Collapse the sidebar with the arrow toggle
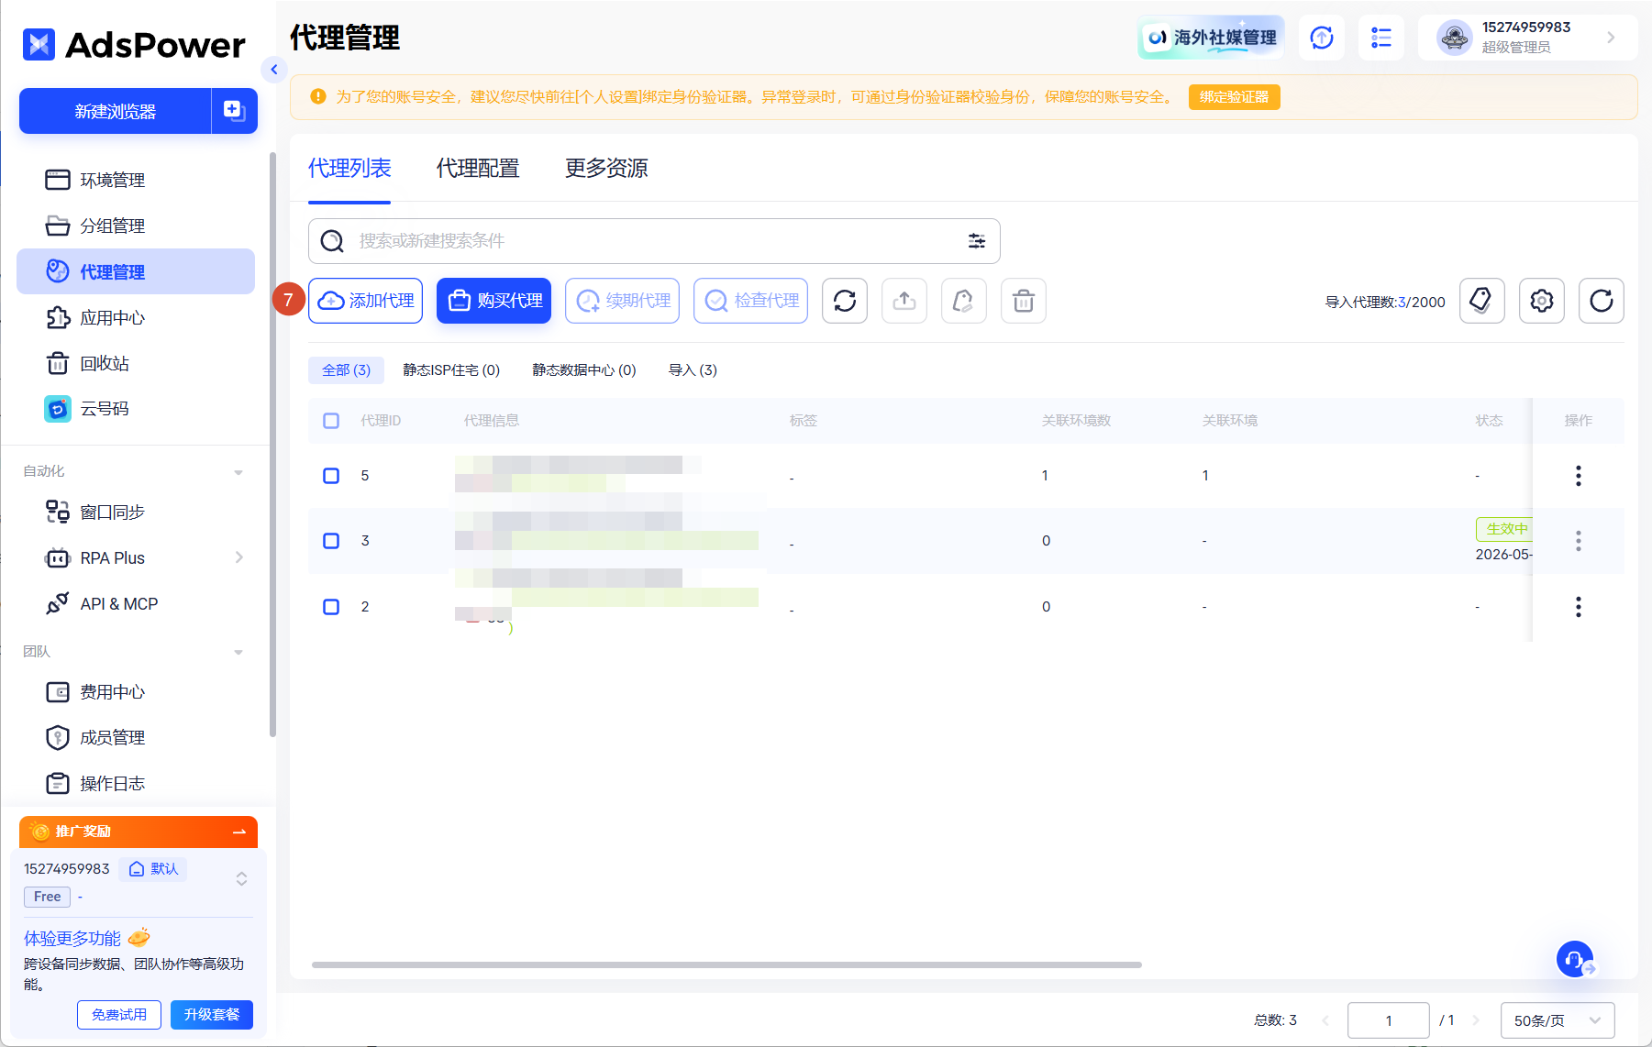This screenshot has width=1652, height=1047. 273,70
